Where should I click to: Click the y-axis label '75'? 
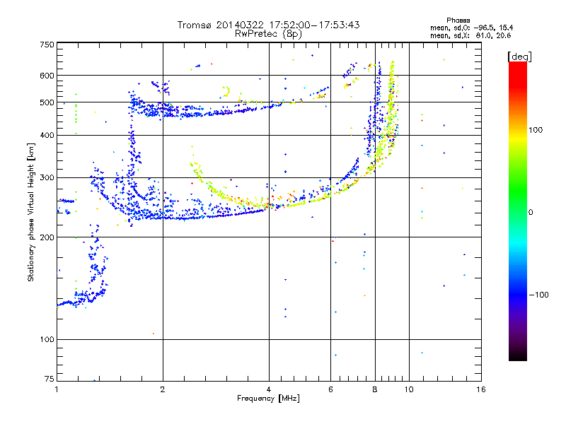coord(50,379)
